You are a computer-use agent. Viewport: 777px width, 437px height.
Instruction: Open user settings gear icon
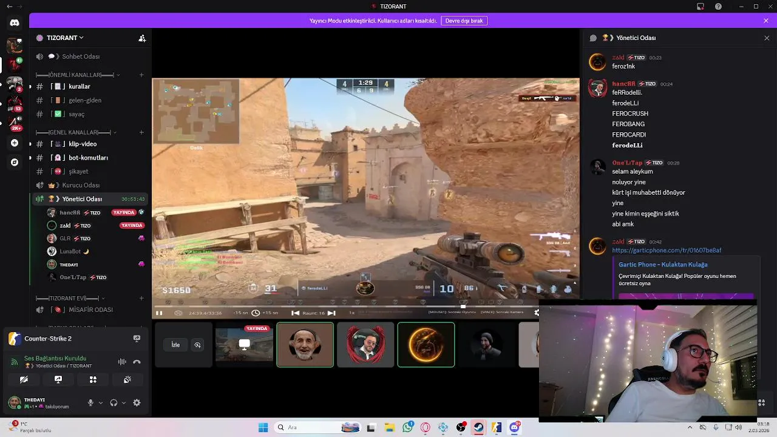click(x=137, y=402)
